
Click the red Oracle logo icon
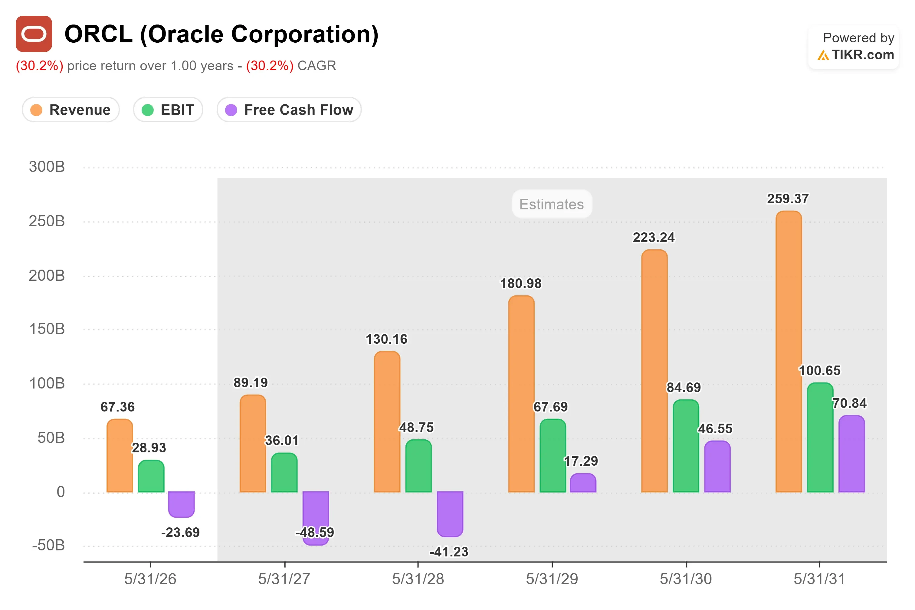coord(34,34)
